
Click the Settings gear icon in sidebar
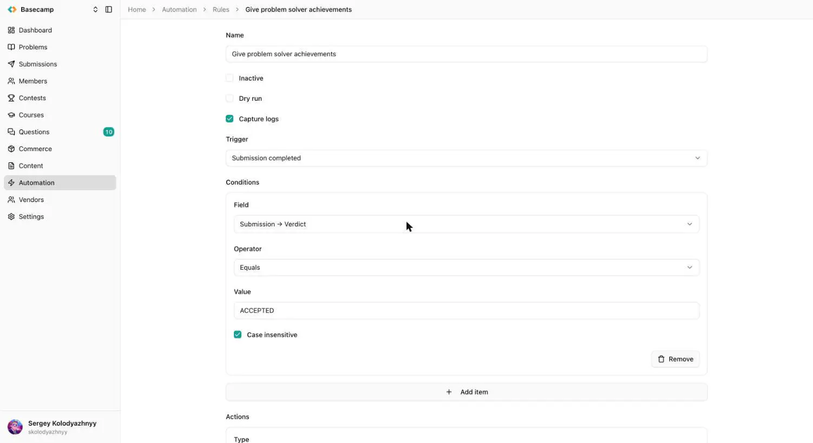[11, 217]
